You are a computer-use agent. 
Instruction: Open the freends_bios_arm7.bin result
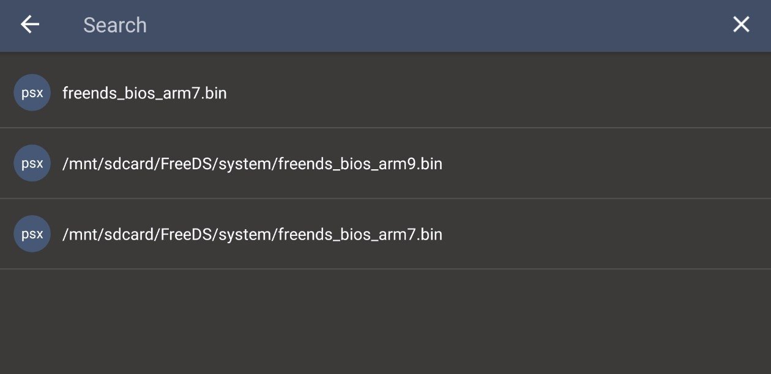(x=386, y=93)
